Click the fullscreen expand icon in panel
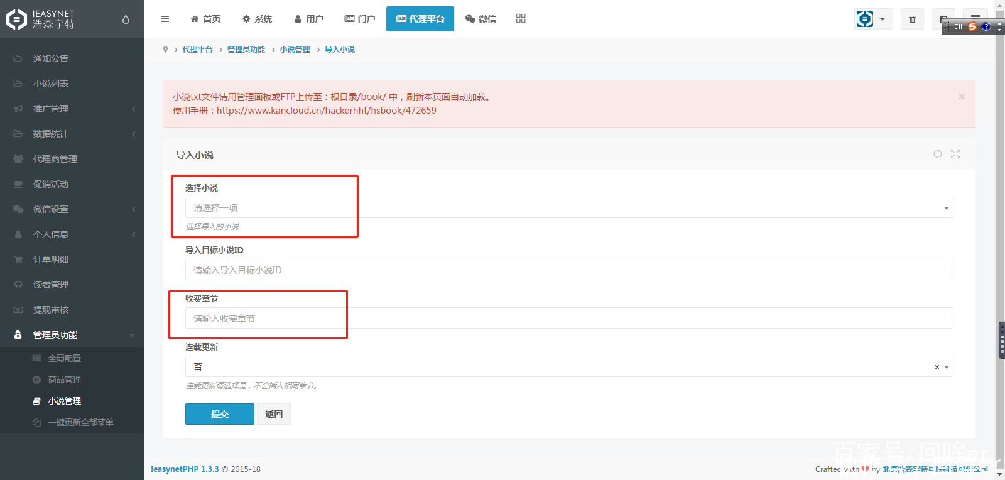Screen dimensions: 1005x480 (955, 154)
